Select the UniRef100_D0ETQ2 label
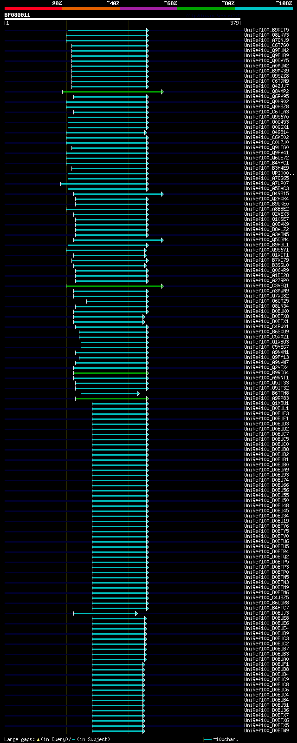Image resolution: width=297 pixels, height=743 pixels. click(266, 557)
